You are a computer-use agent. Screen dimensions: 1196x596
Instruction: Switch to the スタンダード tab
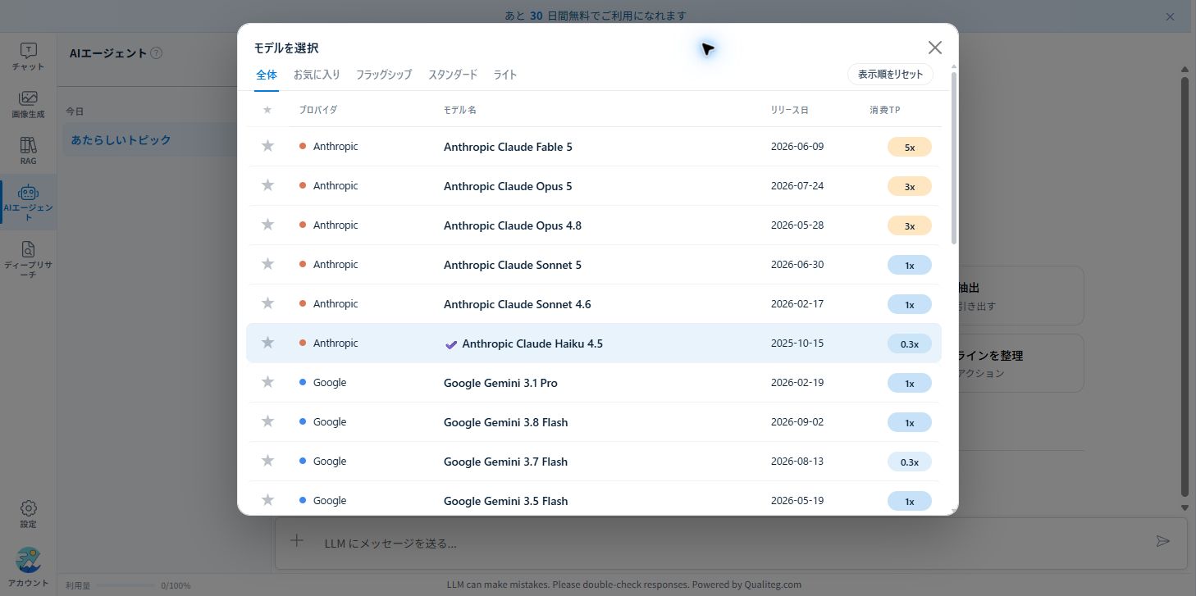click(x=453, y=75)
